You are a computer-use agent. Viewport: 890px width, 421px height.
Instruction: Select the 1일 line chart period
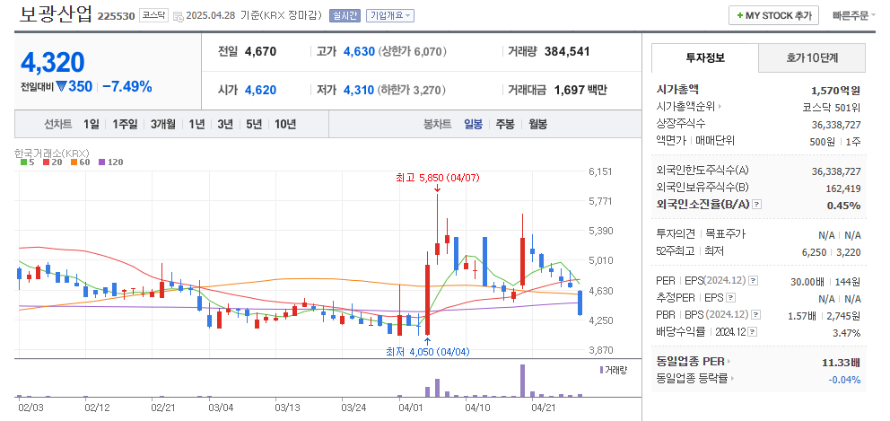click(x=91, y=125)
